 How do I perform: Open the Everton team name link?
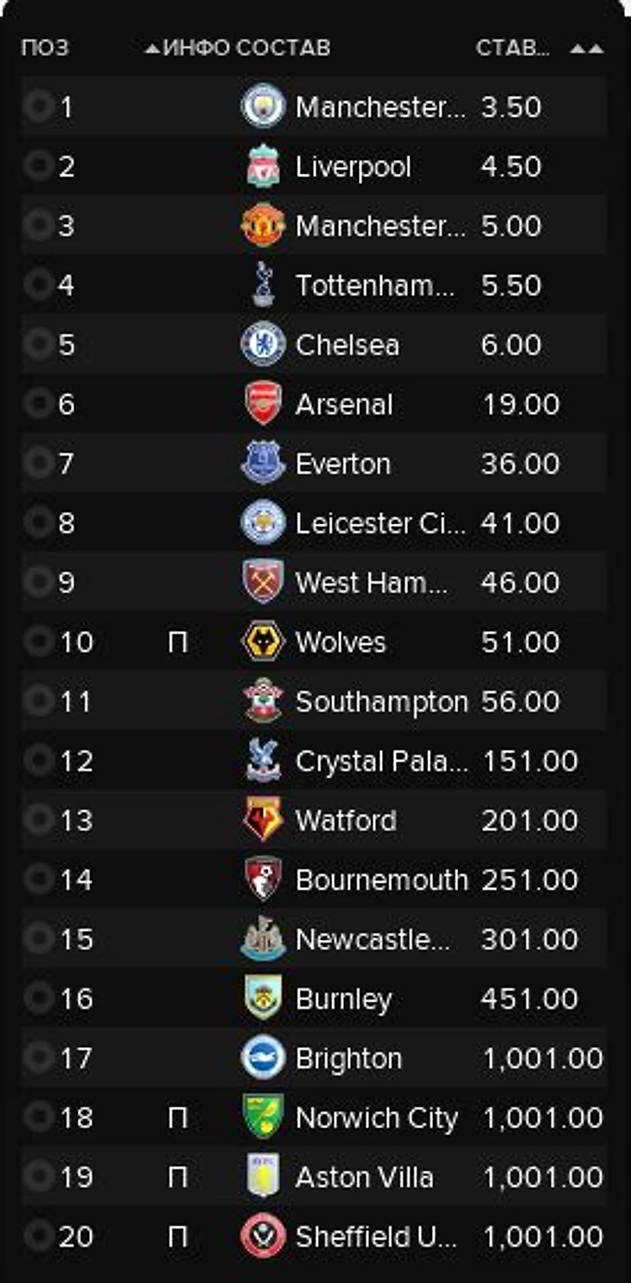point(343,464)
